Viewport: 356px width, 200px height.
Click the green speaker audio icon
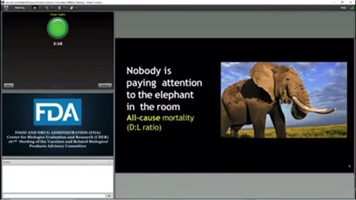34,8
